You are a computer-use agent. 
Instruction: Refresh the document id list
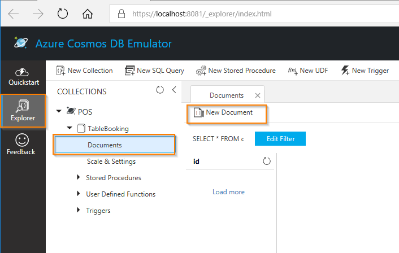pos(267,162)
